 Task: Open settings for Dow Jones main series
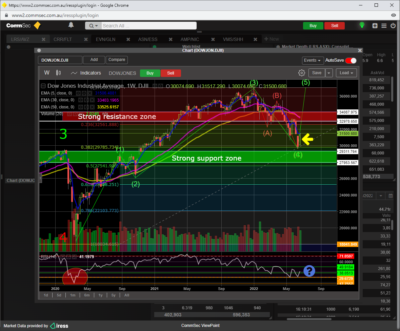point(160,86)
